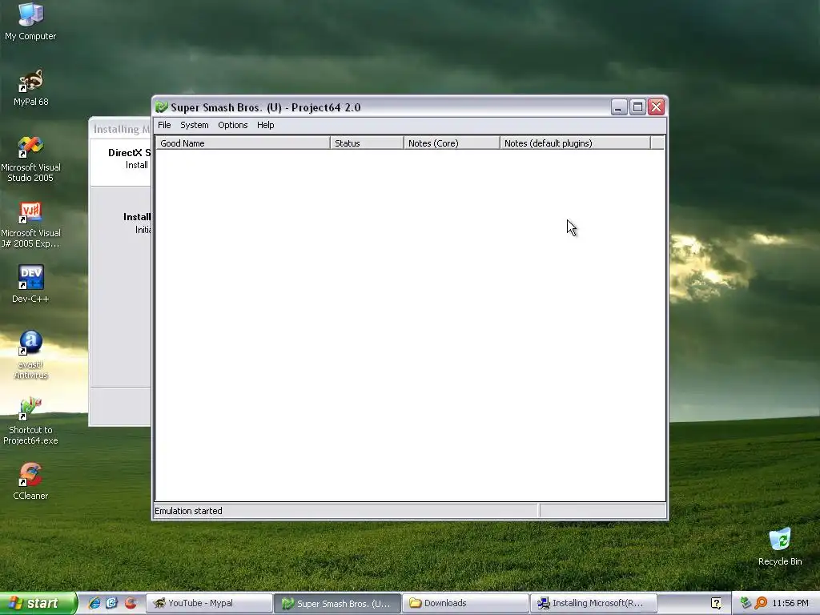Switch to YouTube - Mypal taskbar button
The height and width of the screenshot is (615, 820).
click(209, 603)
